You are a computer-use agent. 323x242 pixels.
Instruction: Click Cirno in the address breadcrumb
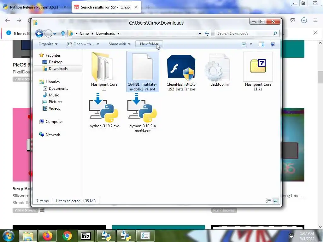pyautogui.click(x=84, y=33)
